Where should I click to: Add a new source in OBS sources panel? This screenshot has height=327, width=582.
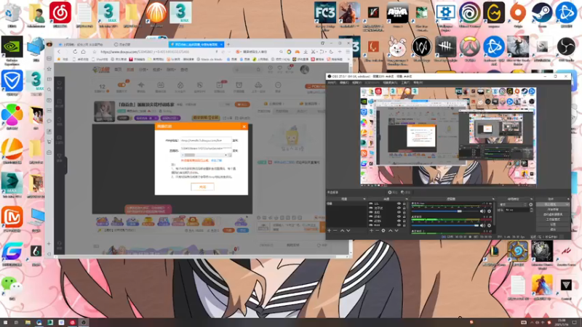pyautogui.click(x=371, y=230)
